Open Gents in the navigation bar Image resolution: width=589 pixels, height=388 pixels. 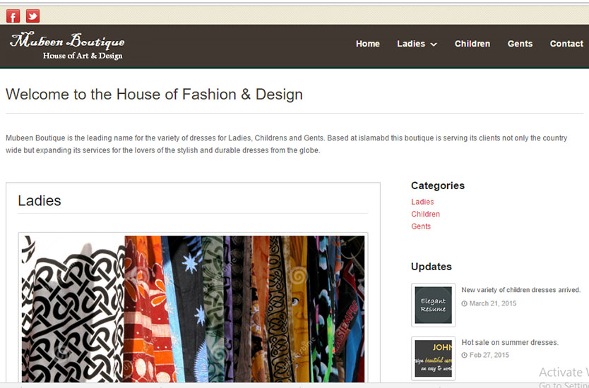[520, 44]
